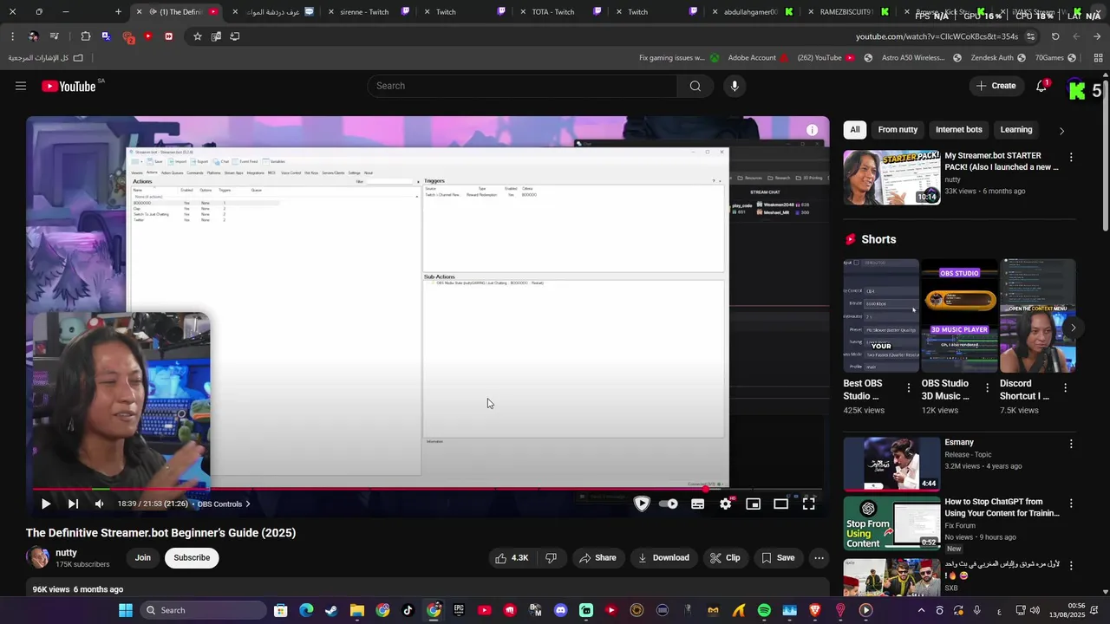Toggle theater mode in player
The height and width of the screenshot is (624, 1110).
pyautogui.click(x=780, y=504)
